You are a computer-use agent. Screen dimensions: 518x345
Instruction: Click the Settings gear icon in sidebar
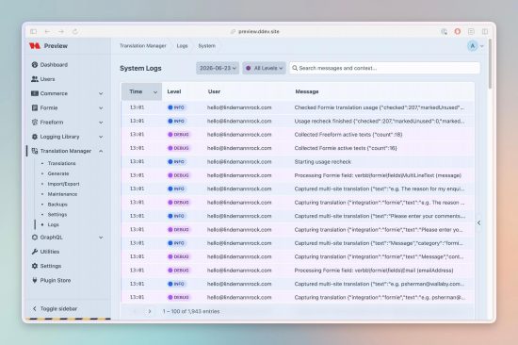[x=34, y=266]
